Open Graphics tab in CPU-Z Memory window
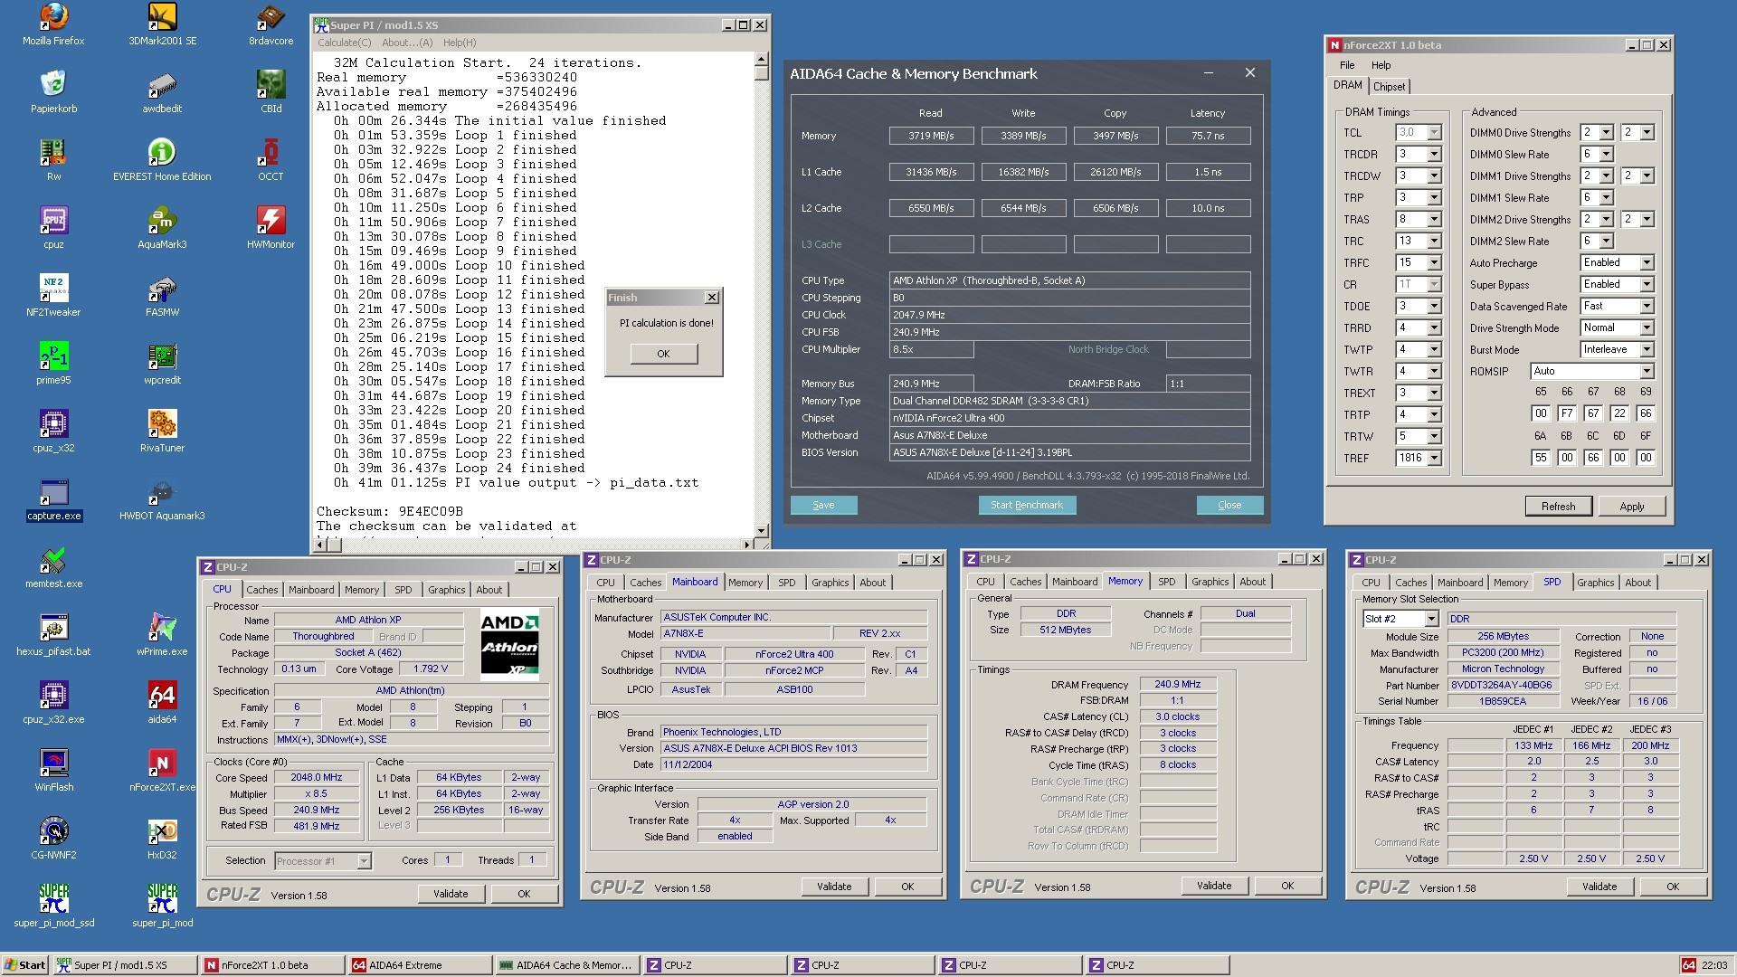The height and width of the screenshot is (977, 1737). (1210, 582)
